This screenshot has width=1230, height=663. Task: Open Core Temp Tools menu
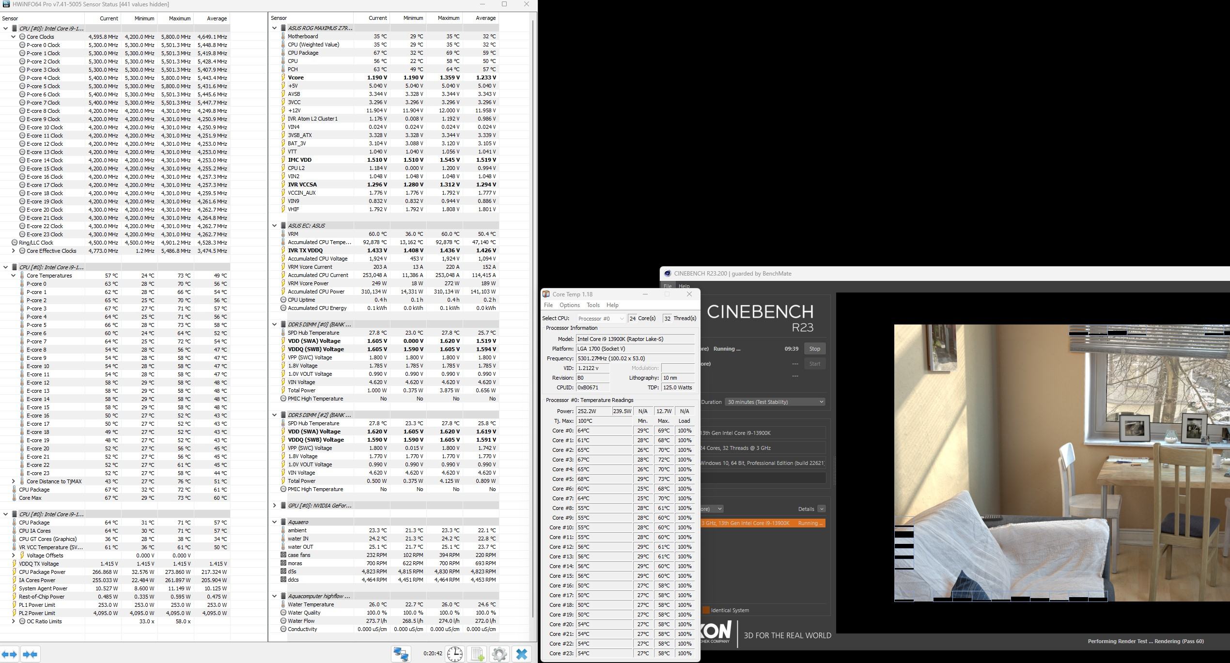(x=593, y=305)
